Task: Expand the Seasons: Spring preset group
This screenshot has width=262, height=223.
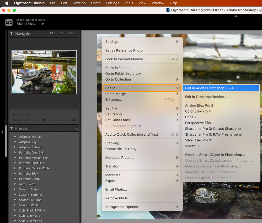Action: click(15, 189)
